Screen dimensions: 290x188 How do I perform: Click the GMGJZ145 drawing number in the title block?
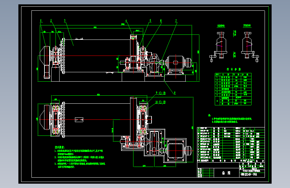(x=249, y=175)
